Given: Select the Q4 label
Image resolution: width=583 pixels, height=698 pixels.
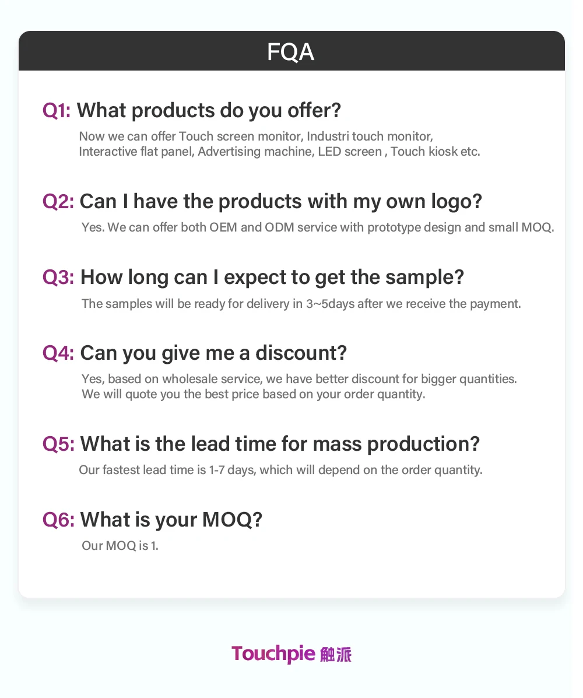Looking at the screenshot, I should pos(58,353).
